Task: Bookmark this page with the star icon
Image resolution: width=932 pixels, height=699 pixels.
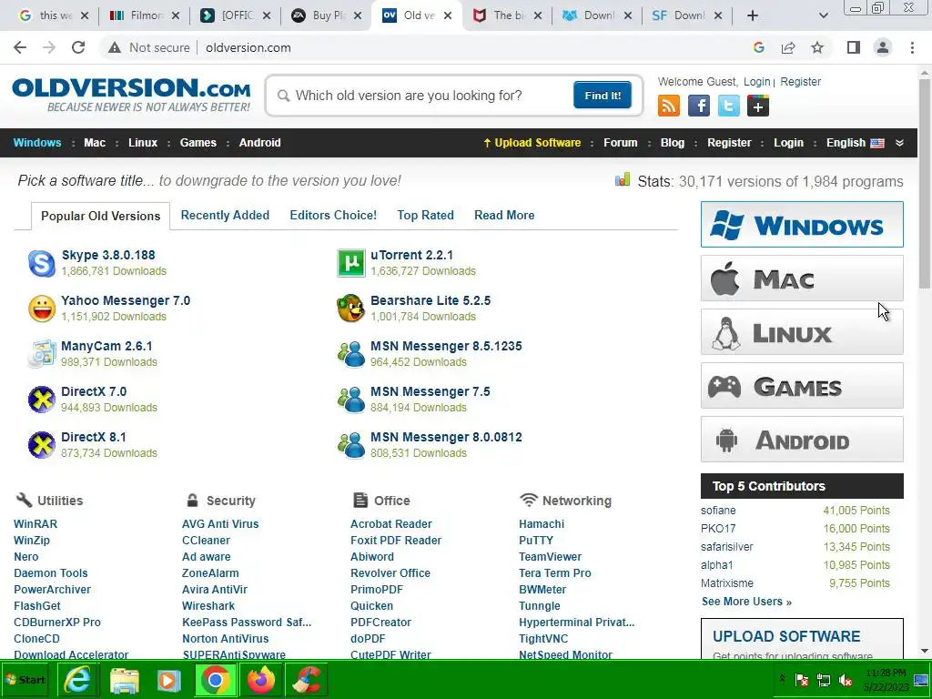Action: (x=817, y=47)
